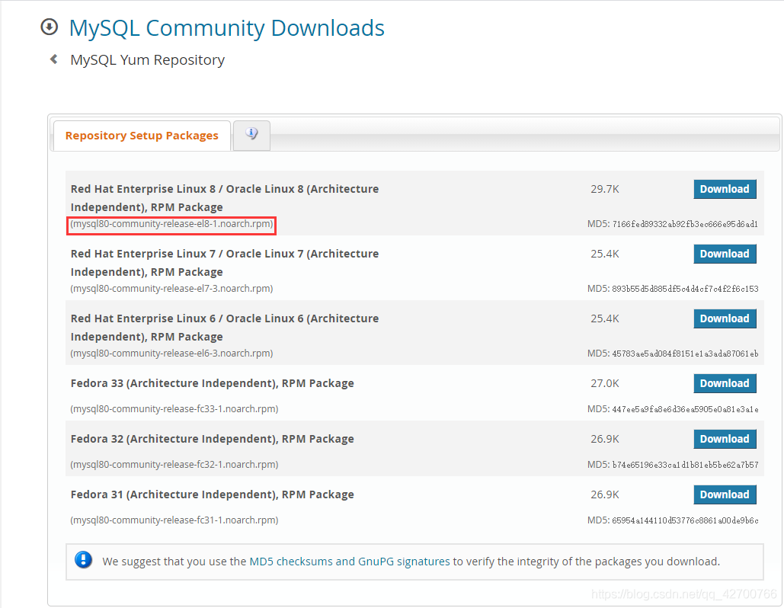Download the Red Hat Enterprise Linux 7 package
Image resolution: width=784 pixels, height=608 pixels.
click(725, 254)
